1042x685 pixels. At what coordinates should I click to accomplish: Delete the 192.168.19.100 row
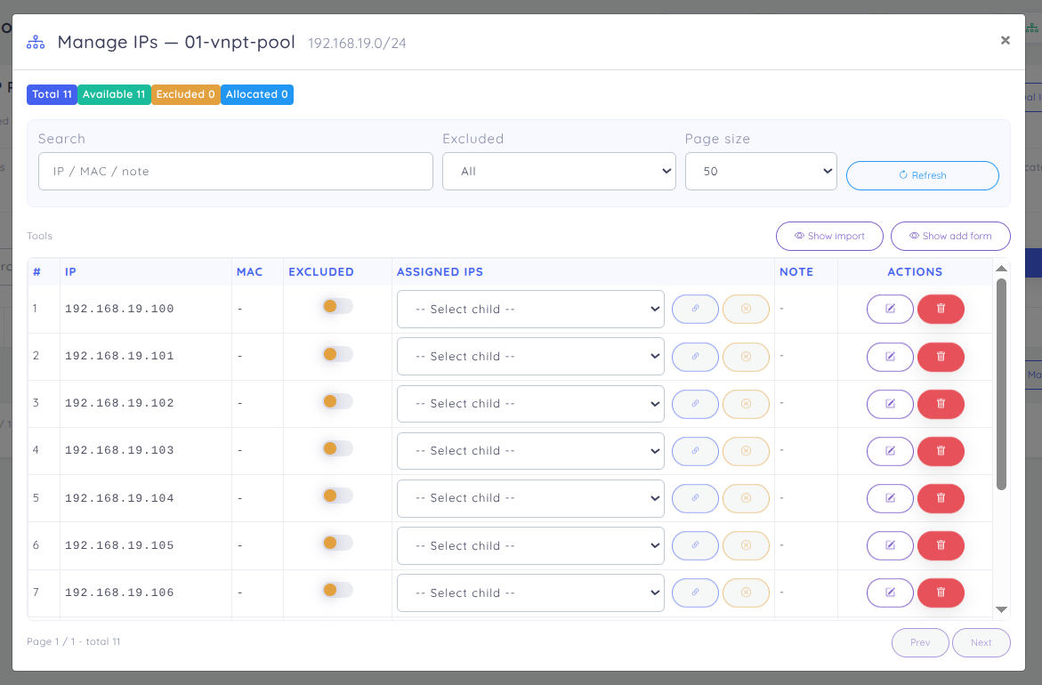tap(941, 309)
